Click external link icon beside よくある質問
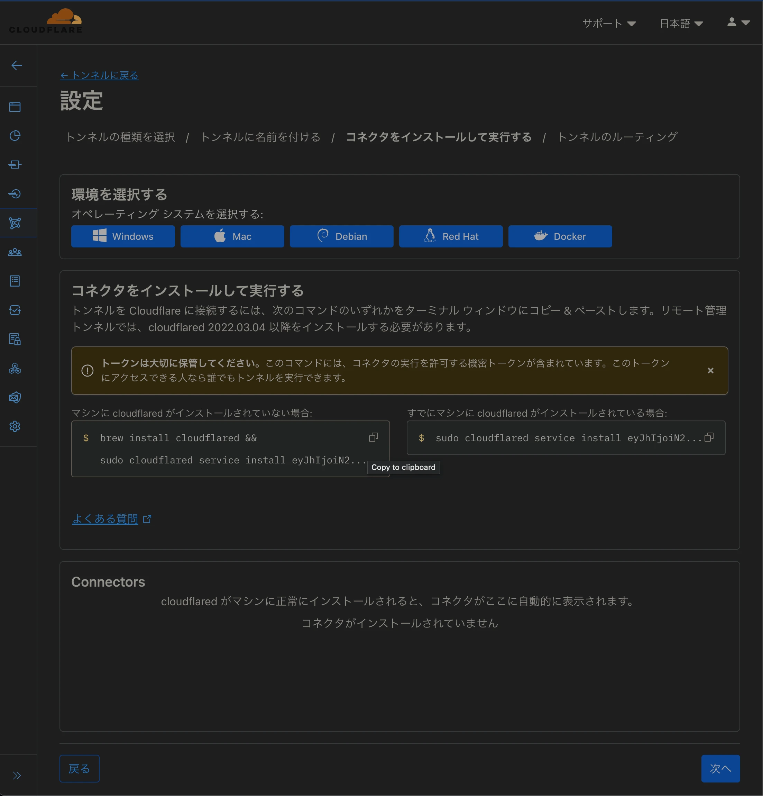The width and height of the screenshot is (763, 796). (x=147, y=519)
